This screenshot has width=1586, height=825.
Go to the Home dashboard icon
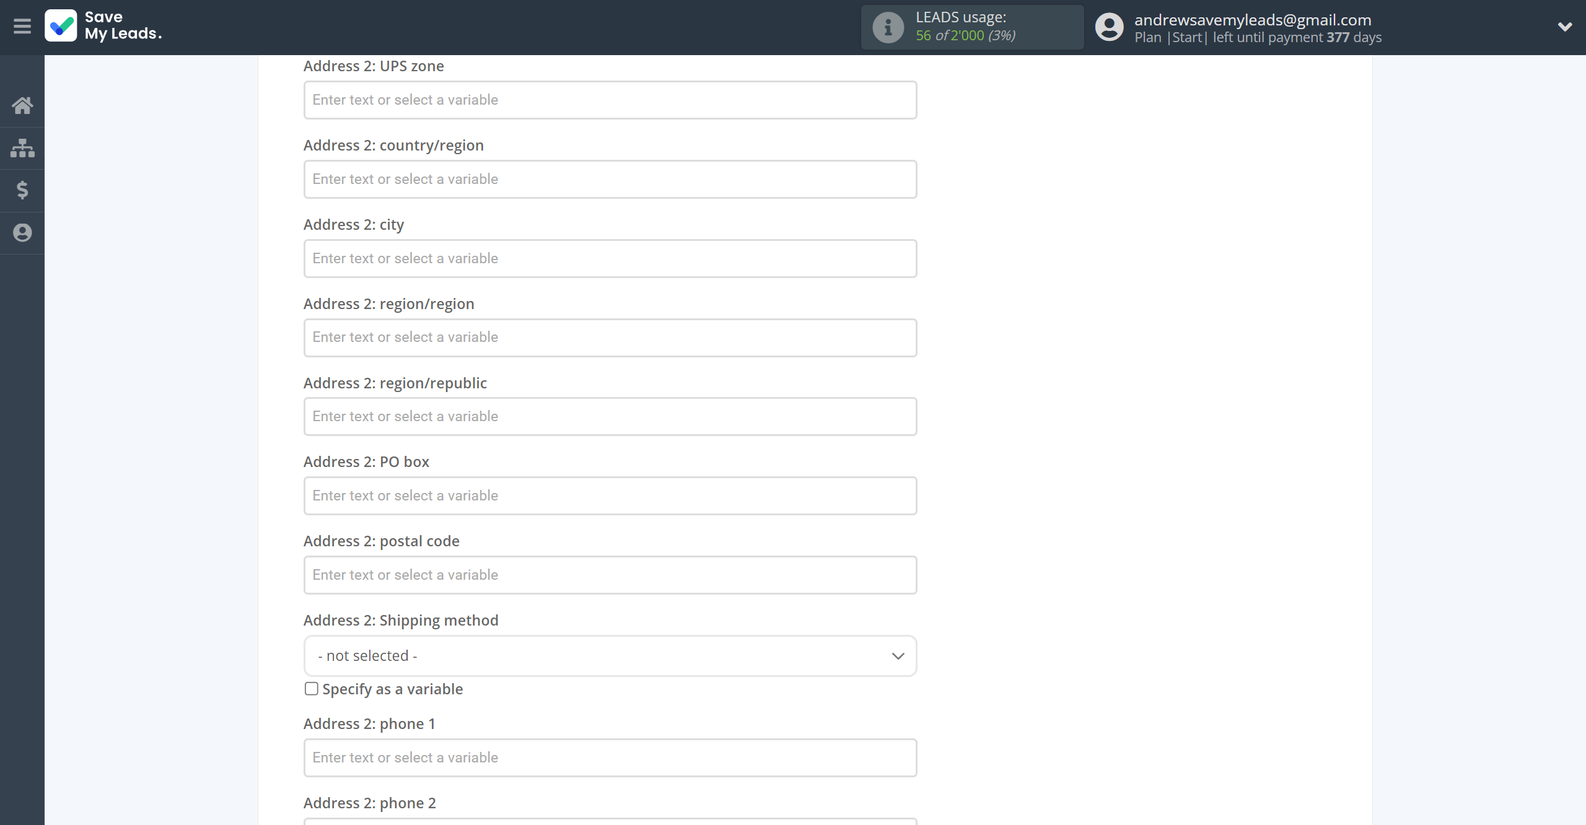point(22,105)
